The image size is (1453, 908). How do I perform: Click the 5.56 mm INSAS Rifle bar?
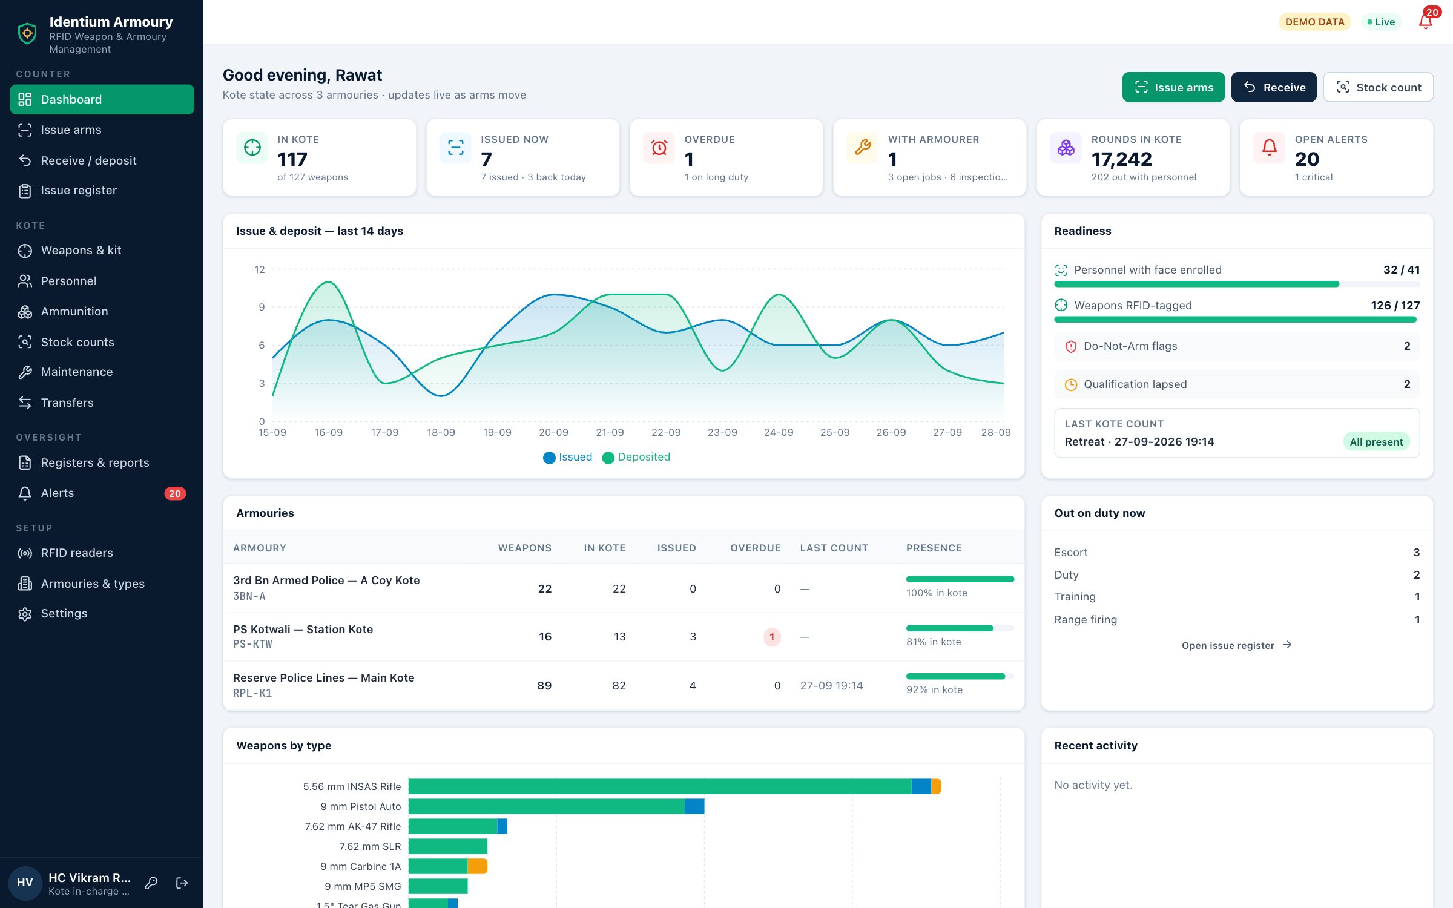(674, 786)
